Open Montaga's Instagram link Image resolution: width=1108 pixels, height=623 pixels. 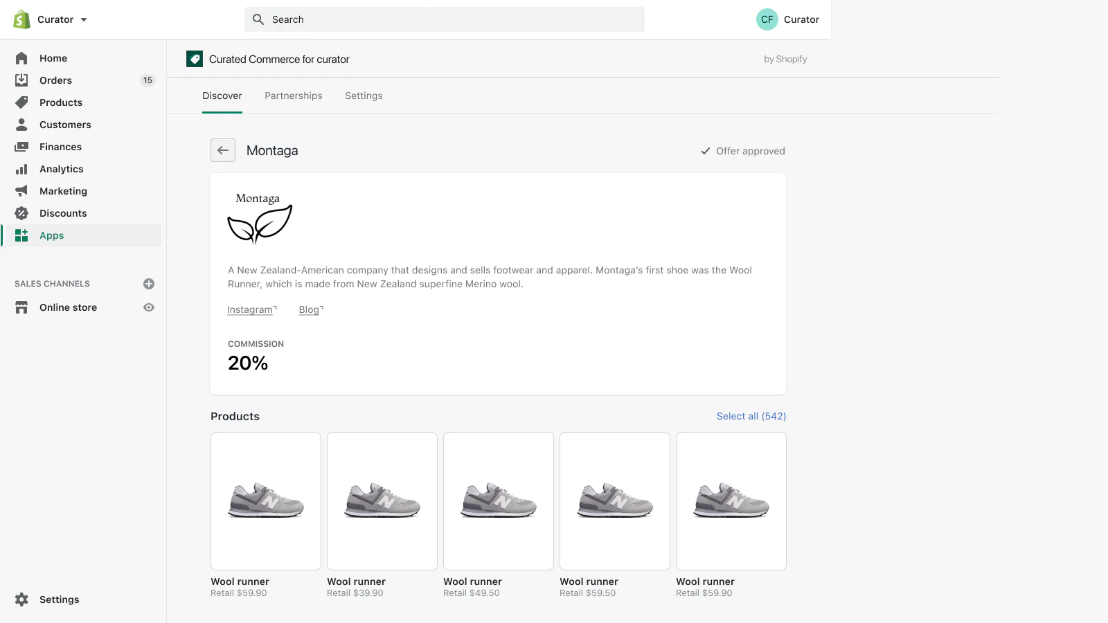tap(251, 309)
